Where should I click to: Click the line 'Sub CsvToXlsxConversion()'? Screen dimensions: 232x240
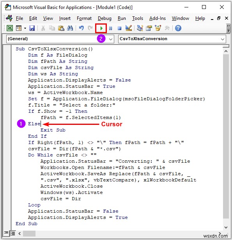54,49
